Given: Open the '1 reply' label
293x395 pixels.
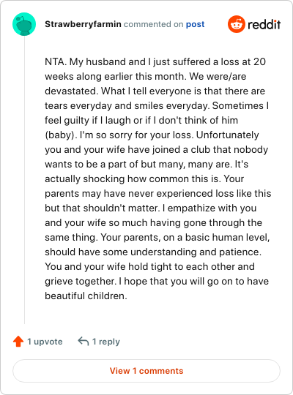Looking at the screenshot, I should point(106,342).
